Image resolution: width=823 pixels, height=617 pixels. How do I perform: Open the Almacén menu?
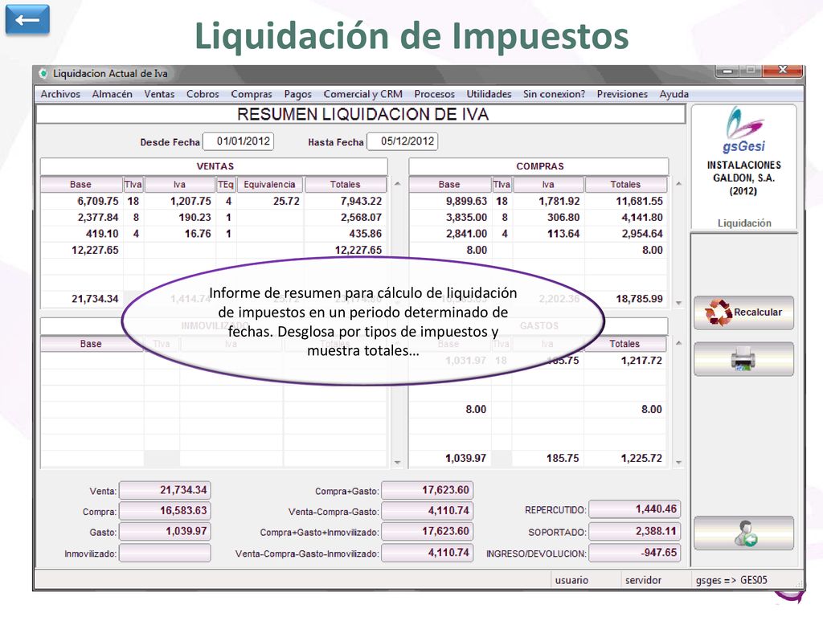pyautogui.click(x=113, y=94)
